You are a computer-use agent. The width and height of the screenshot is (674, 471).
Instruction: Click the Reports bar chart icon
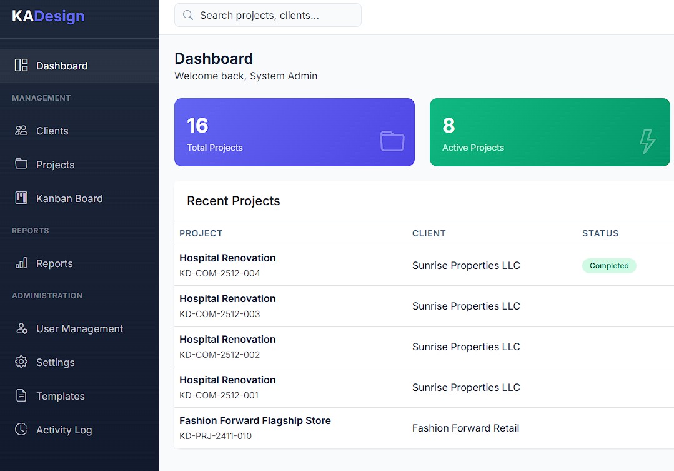pos(21,263)
